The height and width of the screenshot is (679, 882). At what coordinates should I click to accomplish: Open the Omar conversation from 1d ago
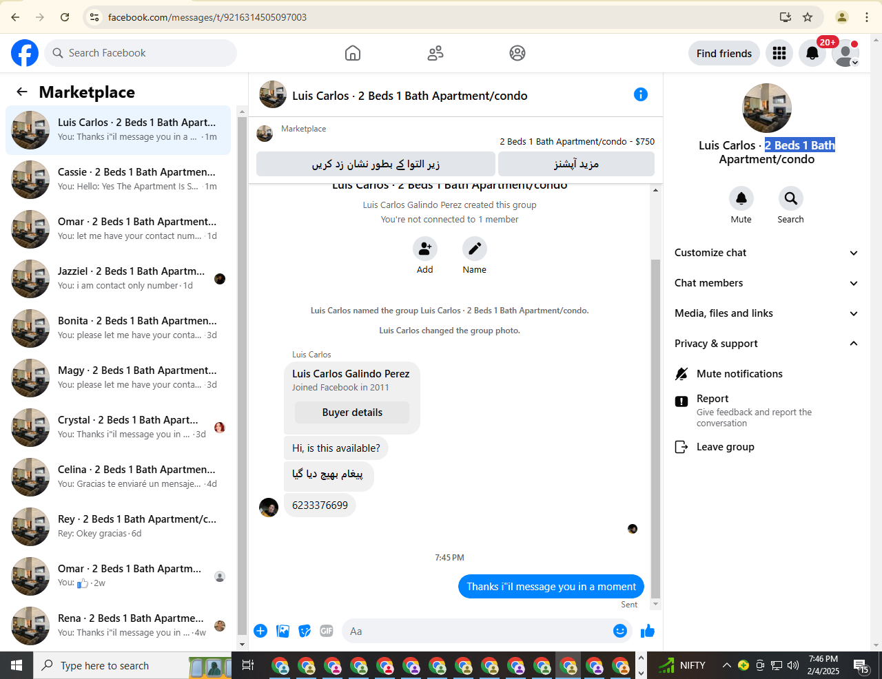pos(119,229)
